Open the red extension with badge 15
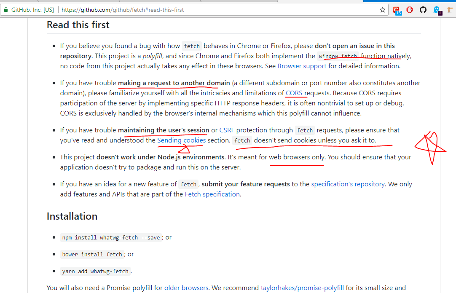 (x=397, y=11)
